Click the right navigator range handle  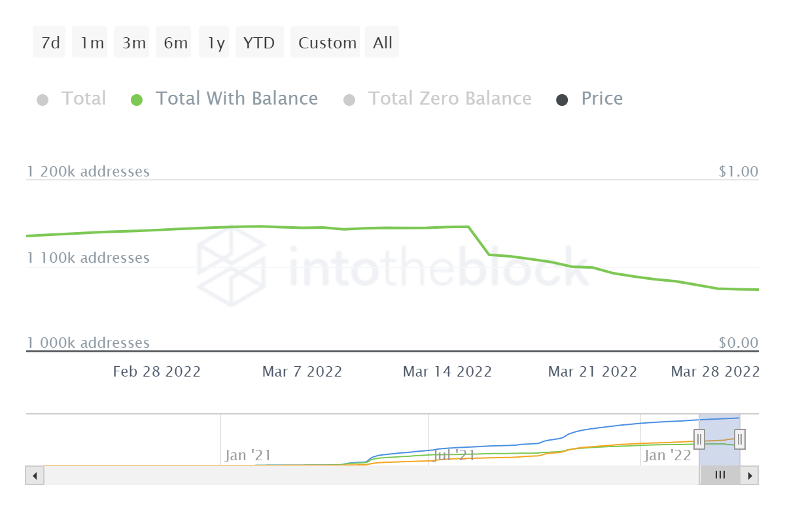pos(740,439)
